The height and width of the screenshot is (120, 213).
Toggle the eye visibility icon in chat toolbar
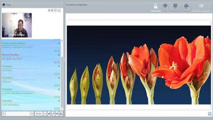(57, 114)
